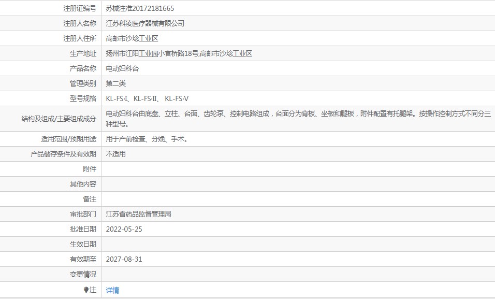Click the 产品名称 label
The width and height of the screenshot is (495, 299).
click(x=83, y=68)
